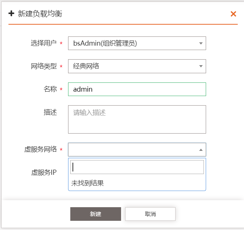Focus the 名称 field containing admin

click(137, 89)
